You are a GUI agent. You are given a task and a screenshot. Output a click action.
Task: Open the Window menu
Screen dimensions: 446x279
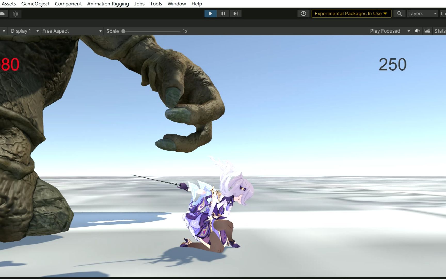(x=177, y=4)
